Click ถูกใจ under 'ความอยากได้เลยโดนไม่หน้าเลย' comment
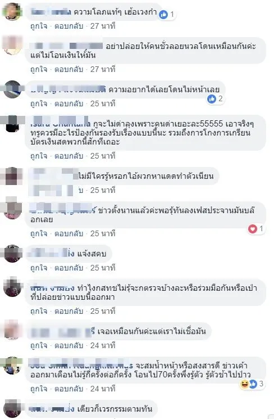This screenshot has width=274, height=419. (39, 103)
